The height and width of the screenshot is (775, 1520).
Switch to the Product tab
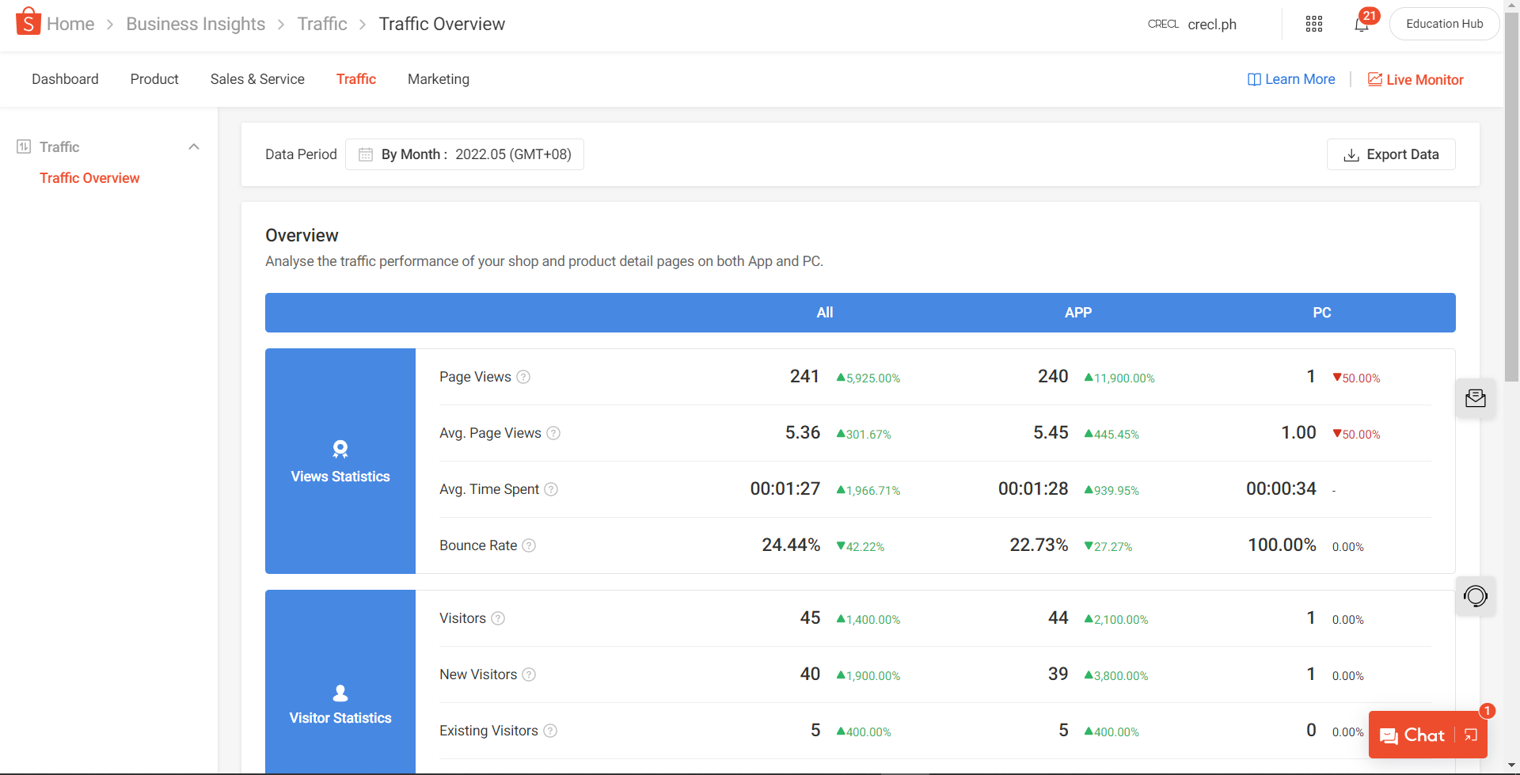[x=154, y=79]
